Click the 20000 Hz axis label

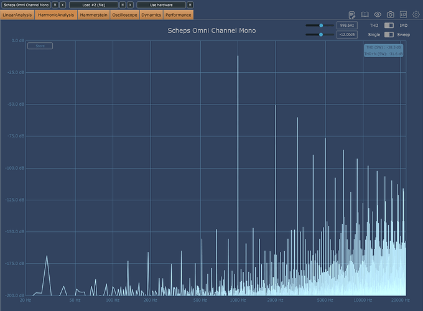[401, 300]
